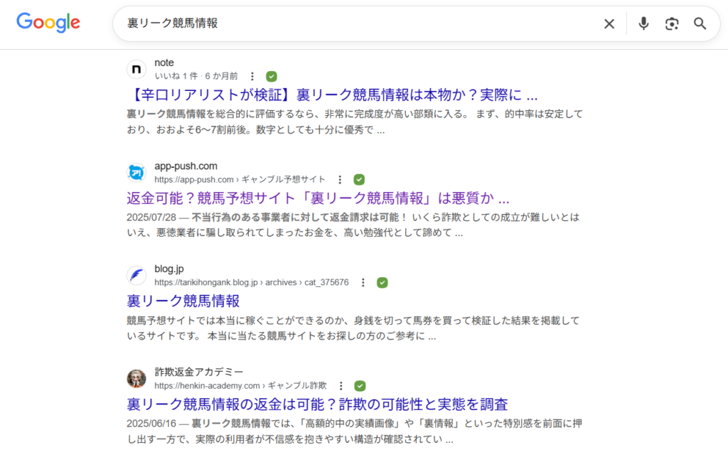
Task: Start voice search with the microphone icon
Action: (x=643, y=23)
